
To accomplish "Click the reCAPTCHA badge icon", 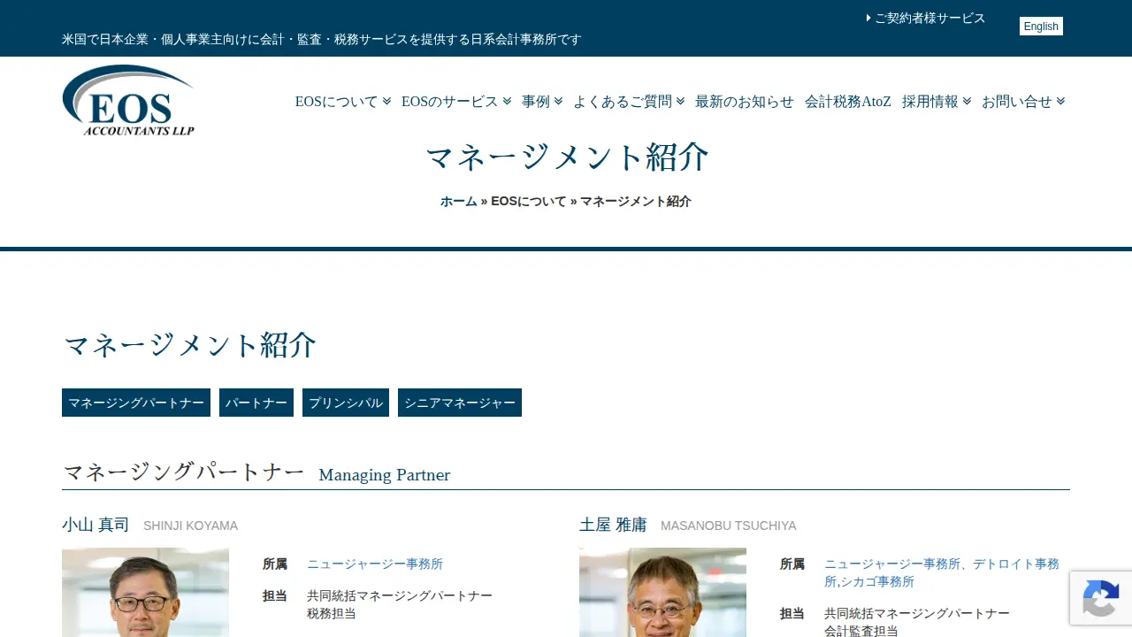I will point(1101,598).
